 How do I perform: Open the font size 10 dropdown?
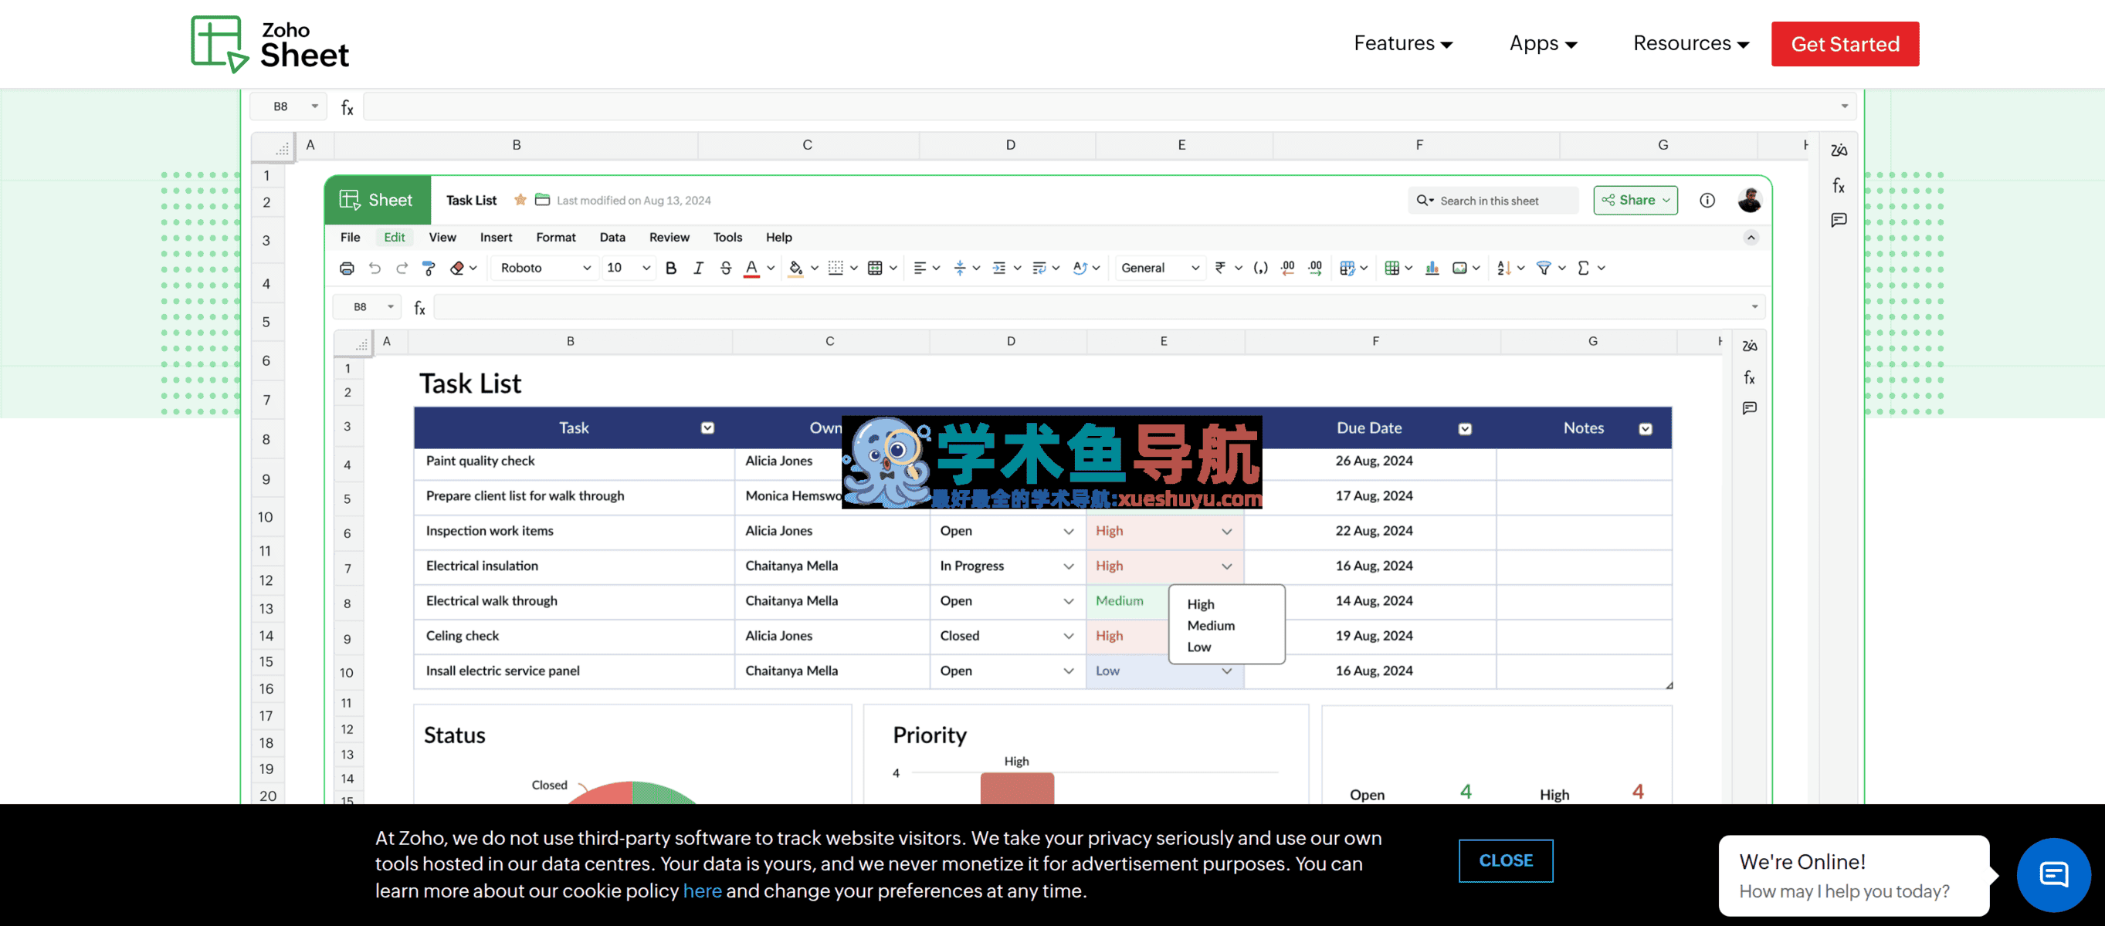coord(628,268)
